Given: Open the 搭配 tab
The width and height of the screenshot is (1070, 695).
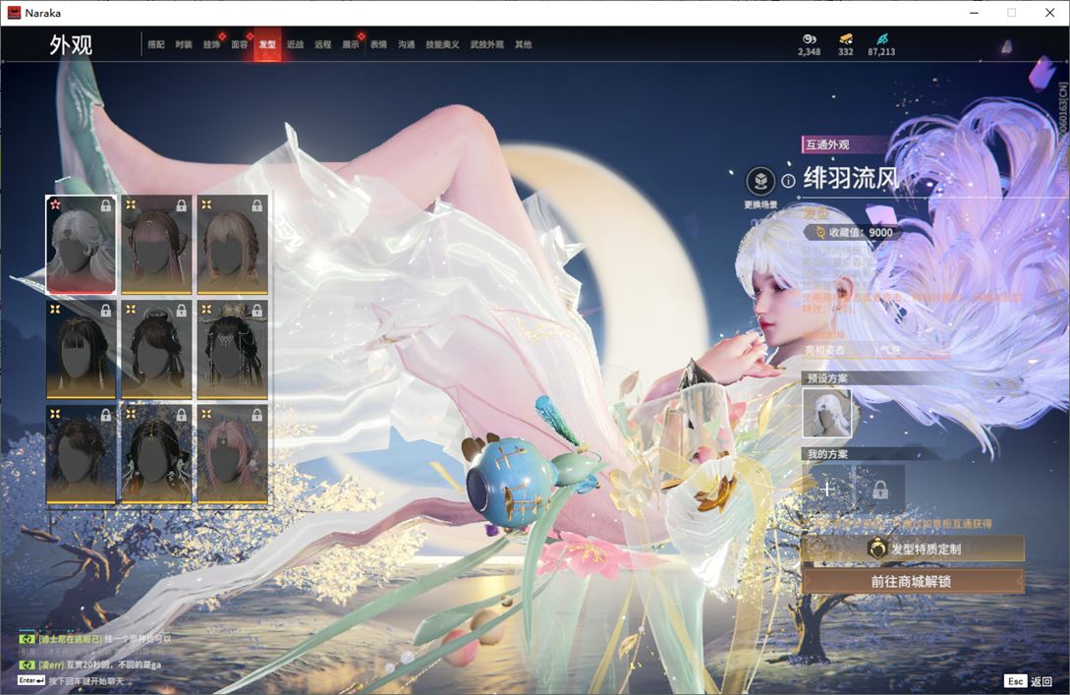Looking at the screenshot, I should coord(156,44).
